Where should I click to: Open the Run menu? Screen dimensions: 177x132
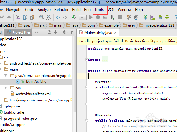pos(87,10)
